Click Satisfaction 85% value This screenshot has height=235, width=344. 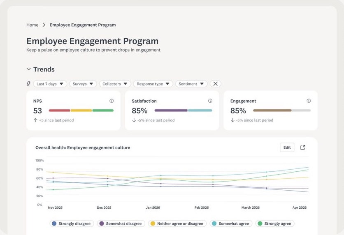(139, 111)
